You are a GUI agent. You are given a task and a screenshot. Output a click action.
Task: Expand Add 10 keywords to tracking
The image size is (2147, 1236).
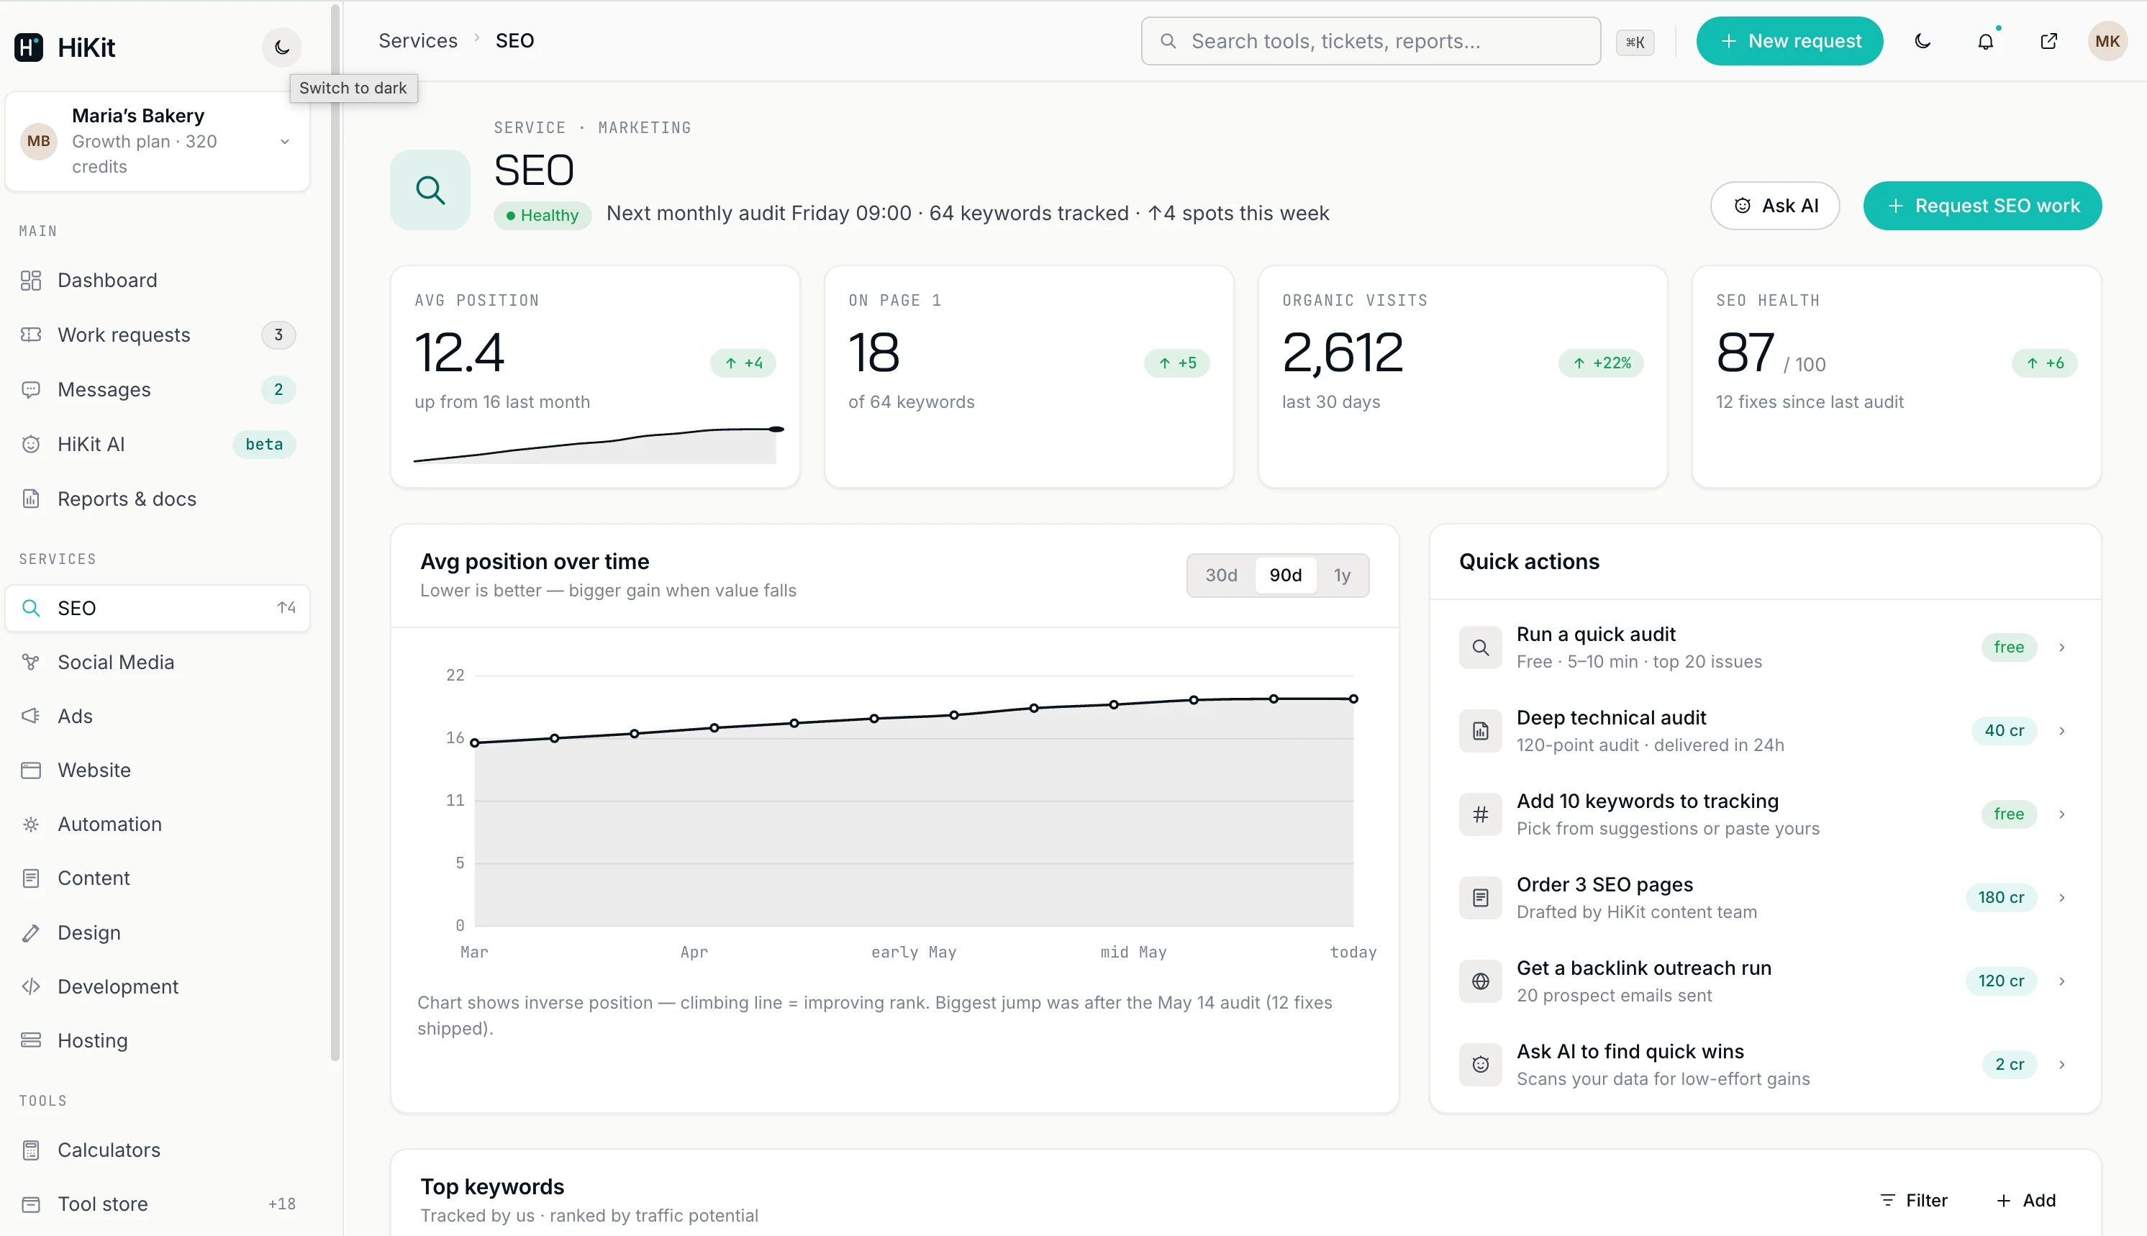click(x=2062, y=814)
